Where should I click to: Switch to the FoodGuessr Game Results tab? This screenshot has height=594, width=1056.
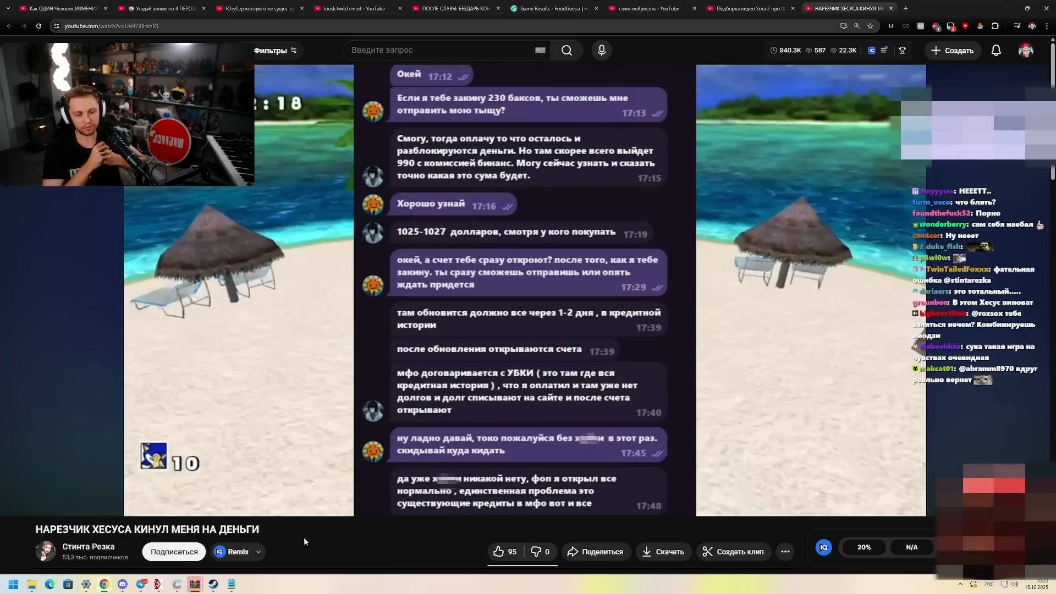pos(553,8)
